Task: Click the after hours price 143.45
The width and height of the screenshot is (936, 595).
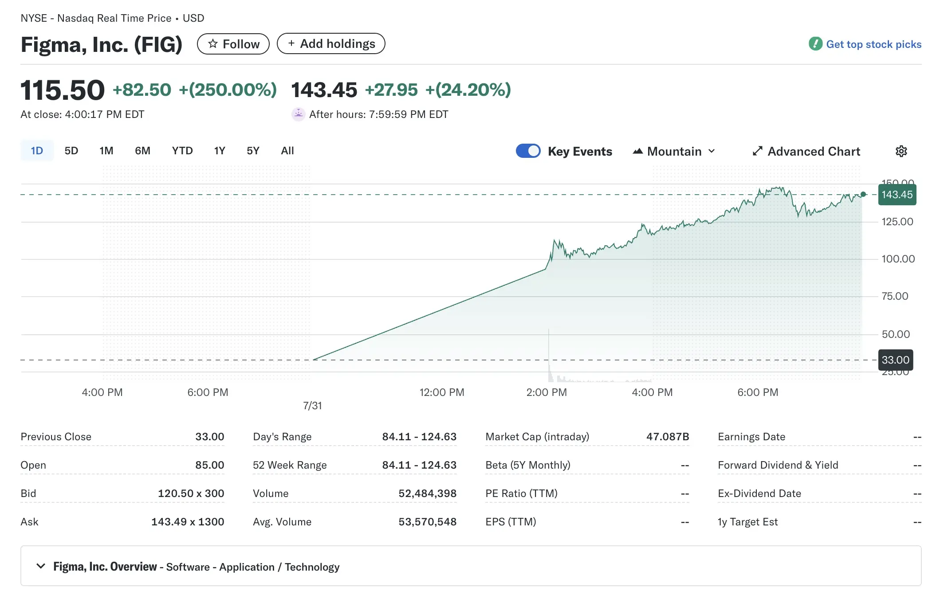Action: (x=324, y=90)
